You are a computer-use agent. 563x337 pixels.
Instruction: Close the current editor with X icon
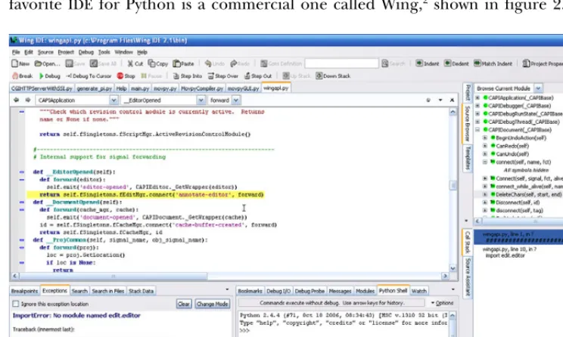(452, 100)
